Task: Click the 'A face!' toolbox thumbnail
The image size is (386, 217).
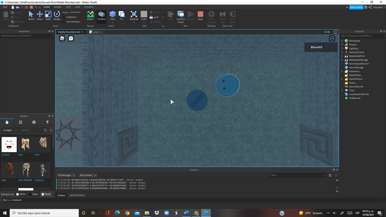Action: pyautogui.click(x=9, y=145)
